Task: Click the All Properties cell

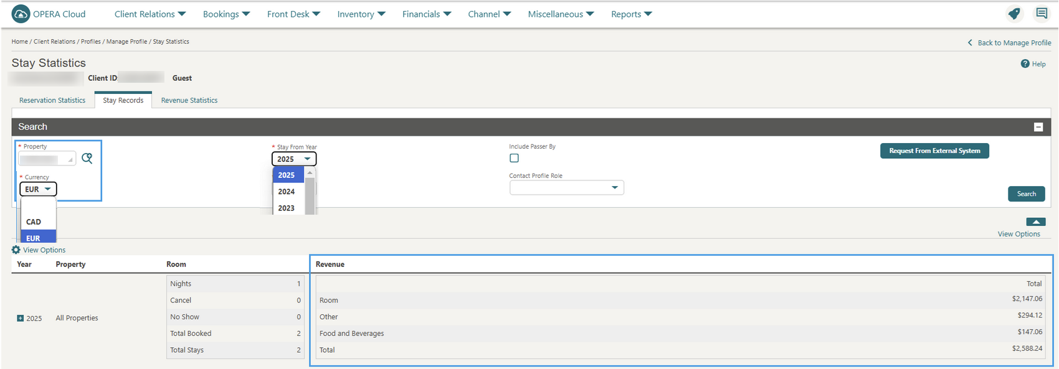Action: click(77, 318)
